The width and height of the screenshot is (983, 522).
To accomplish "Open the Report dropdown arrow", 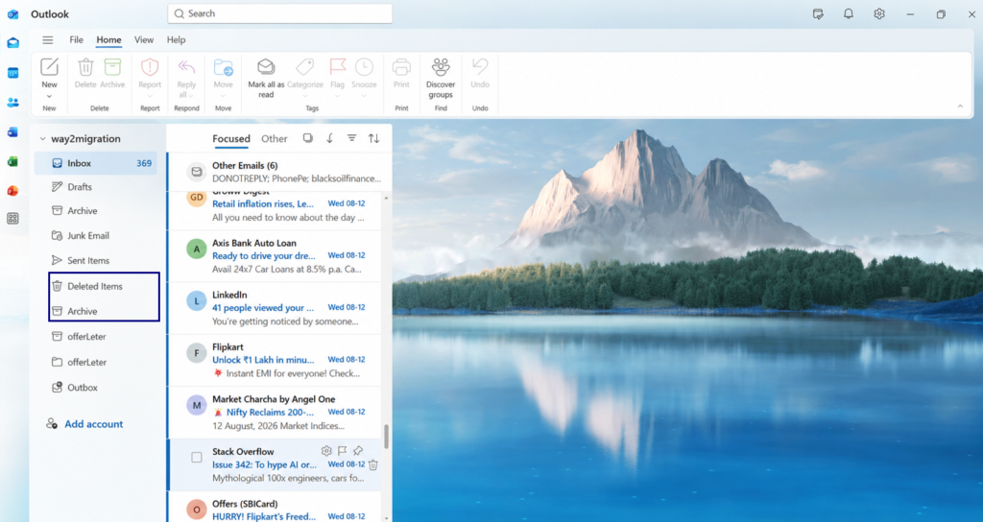I will [x=150, y=96].
